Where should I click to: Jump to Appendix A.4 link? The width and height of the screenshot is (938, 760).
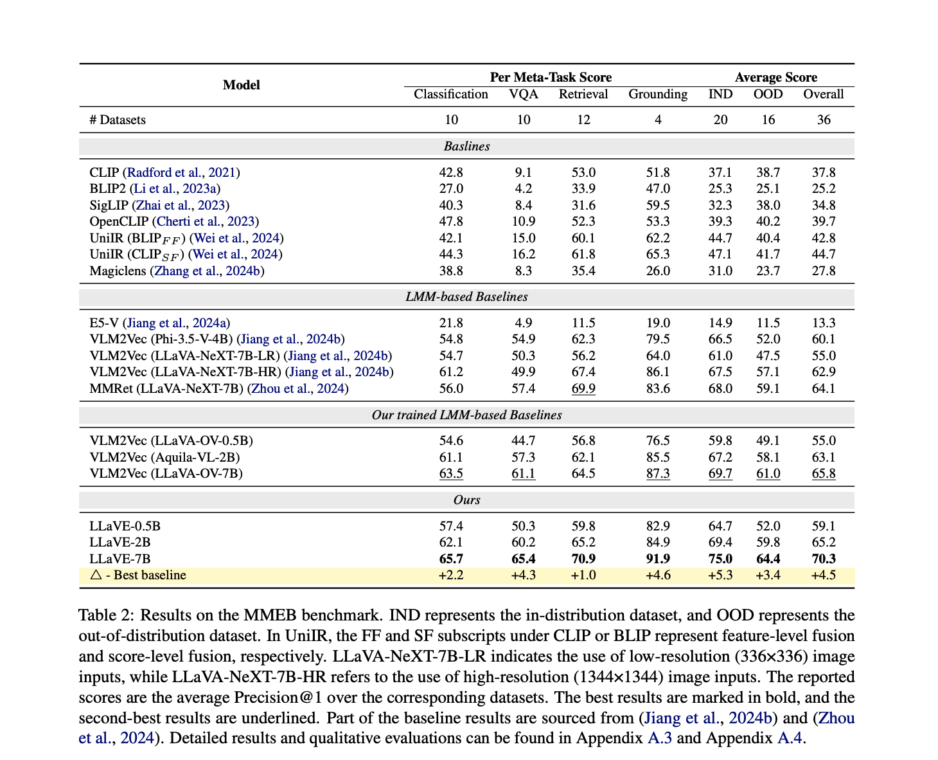tap(790, 737)
